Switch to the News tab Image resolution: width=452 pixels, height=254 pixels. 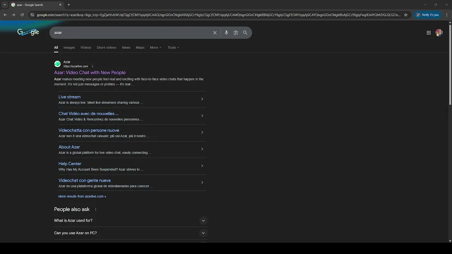click(126, 48)
